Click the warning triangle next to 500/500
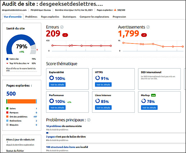Viewport: 186px width, 153px height. [115, 10]
